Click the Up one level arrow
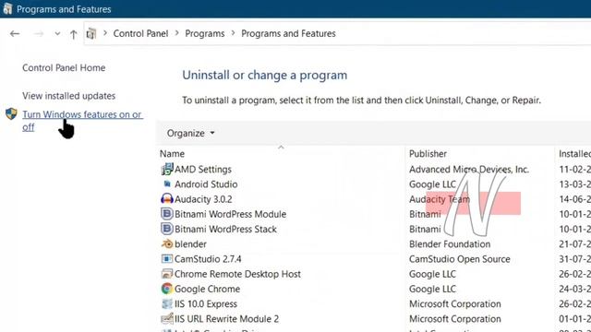The image size is (591, 332). point(74,34)
